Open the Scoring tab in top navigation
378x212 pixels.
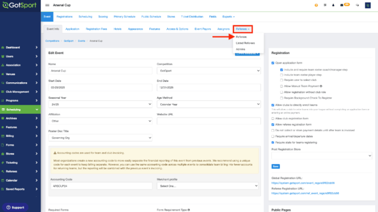(x=103, y=16)
